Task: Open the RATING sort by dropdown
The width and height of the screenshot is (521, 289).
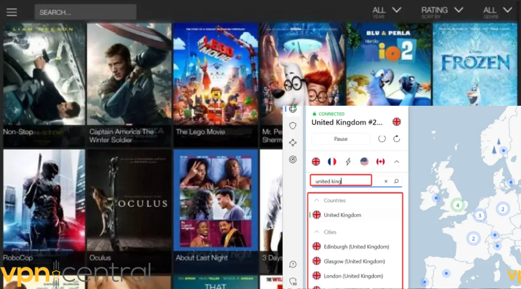Action: pos(441,12)
